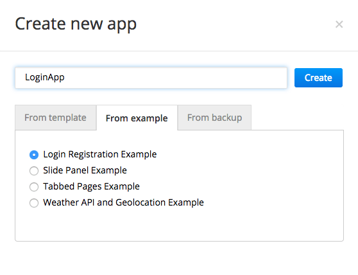
Task: Click the Tabbed Pages Example label text
Action: (x=91, y=186)
